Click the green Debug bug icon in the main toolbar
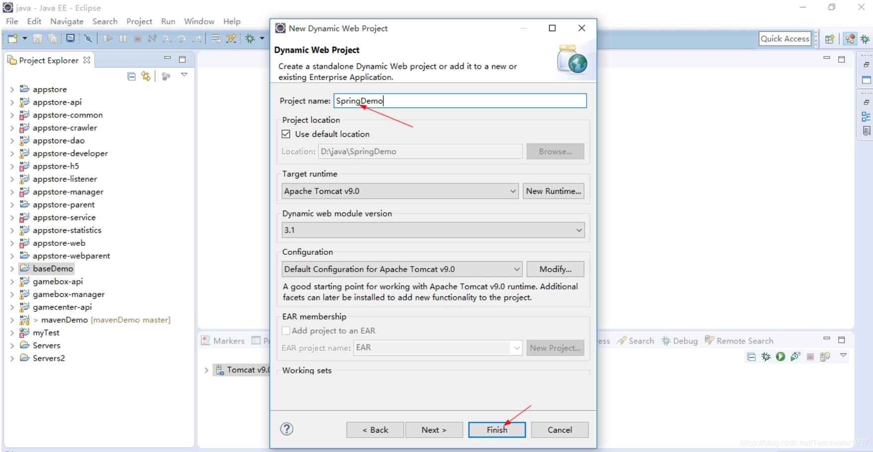The height and width of the screenshot is (452, 873). (250, 39)
